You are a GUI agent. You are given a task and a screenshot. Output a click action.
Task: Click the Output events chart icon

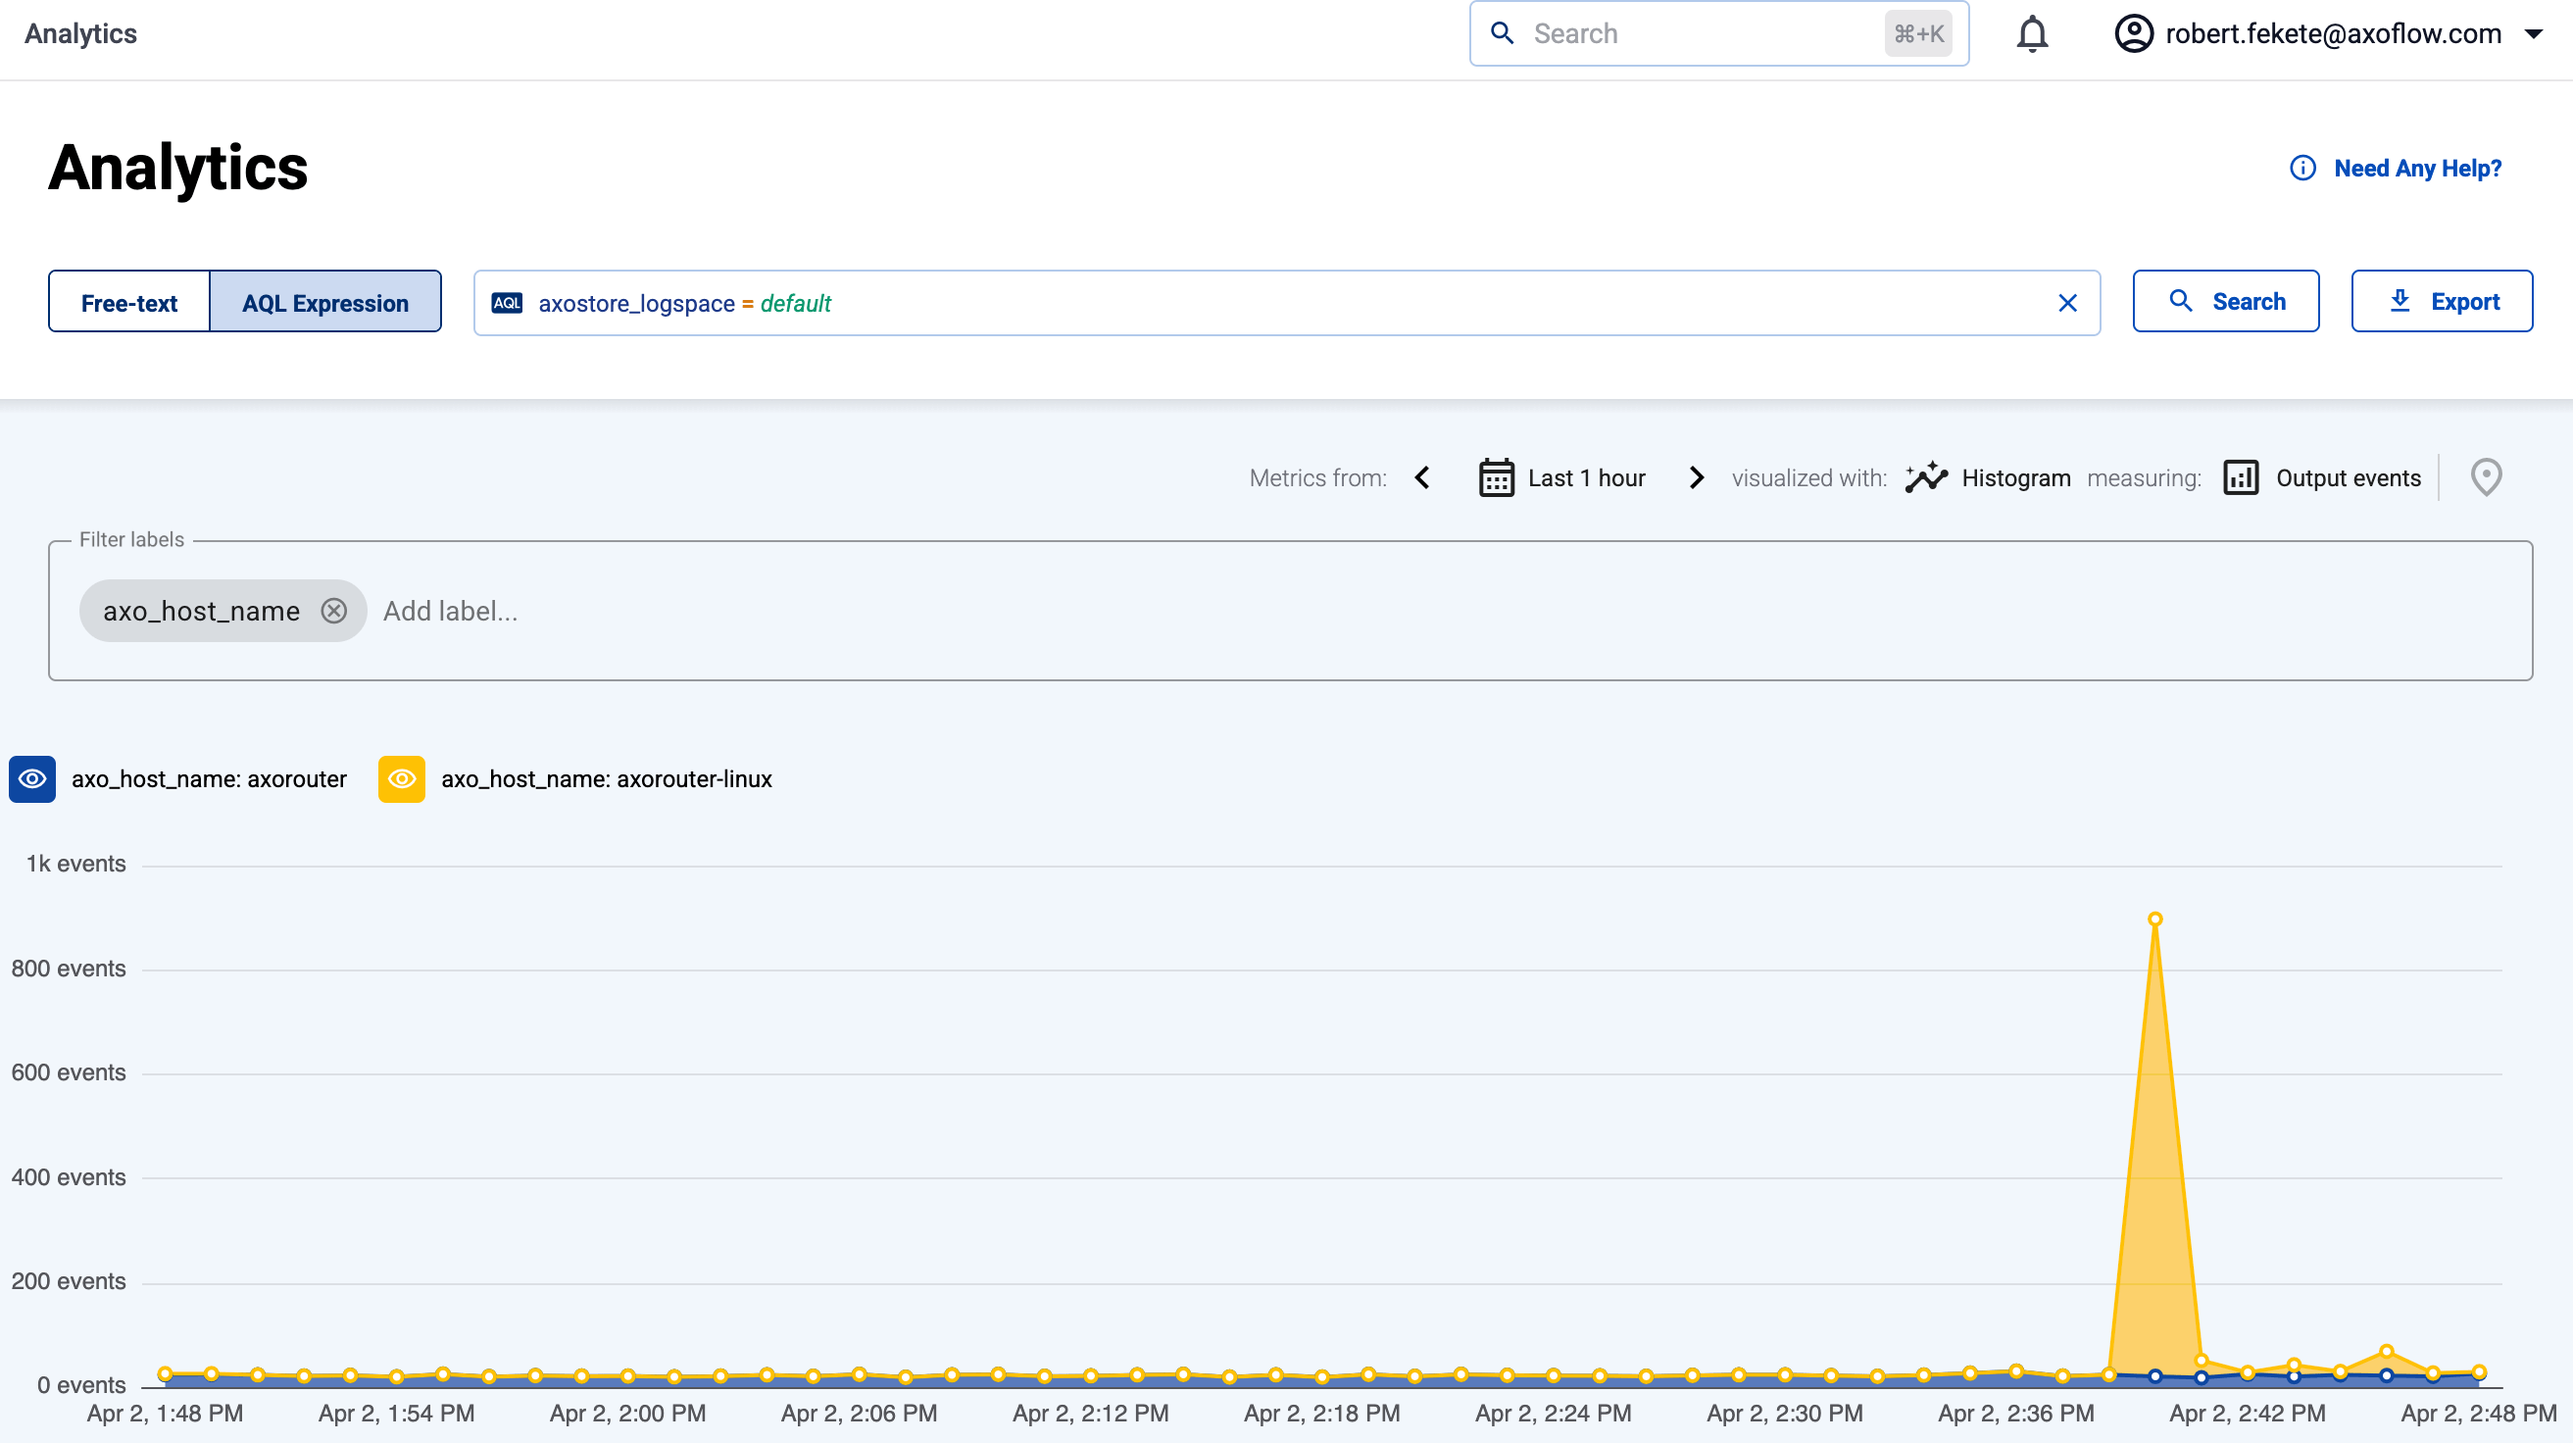pos(2241,477)
